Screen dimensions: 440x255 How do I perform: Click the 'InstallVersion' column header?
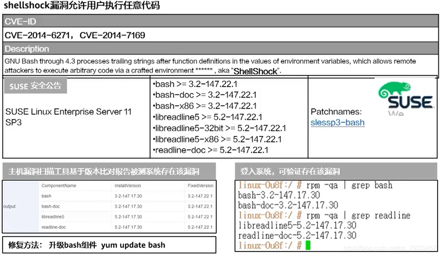coord(128,186)
